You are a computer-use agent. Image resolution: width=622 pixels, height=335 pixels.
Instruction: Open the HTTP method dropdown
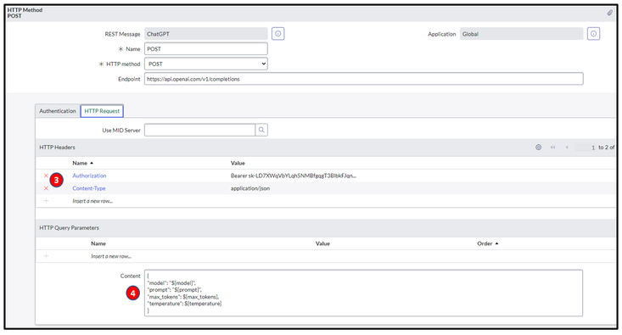click(x=206, y=64)
